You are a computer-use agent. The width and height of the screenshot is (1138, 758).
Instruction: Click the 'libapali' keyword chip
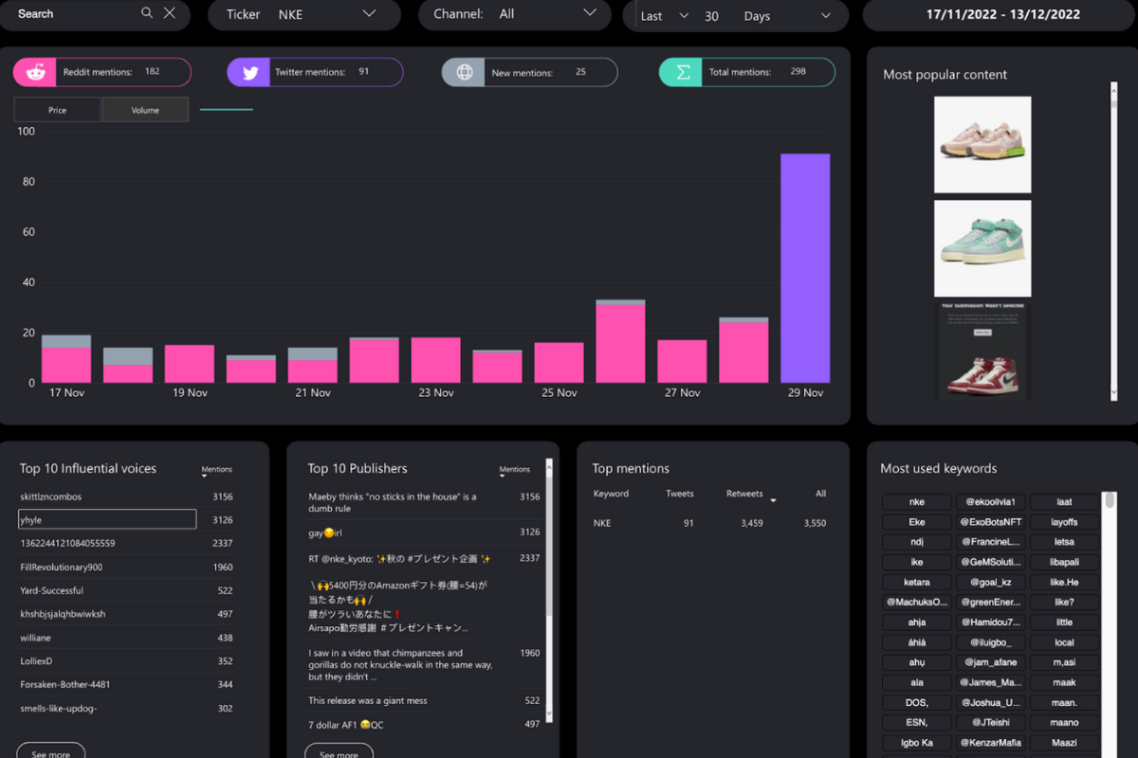pyautogui.click(x=1065, y=562)
